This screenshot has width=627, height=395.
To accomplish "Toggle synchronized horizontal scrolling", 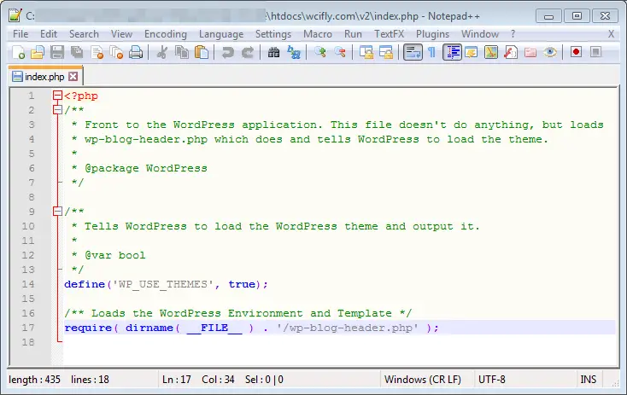I will pos(386,52).
